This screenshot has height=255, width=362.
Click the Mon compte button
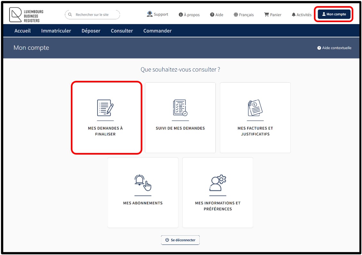pyautogui.click(x=334, y=14)
